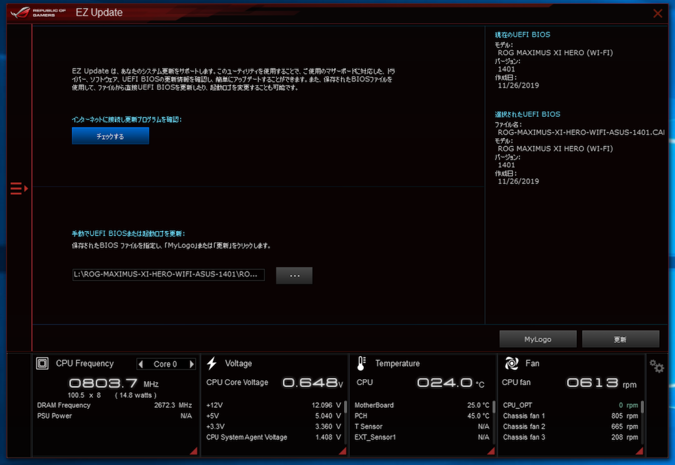Viewport: 675px width, 465px height.
Task: Click the T Sensor row
Action: tap(422, 427)
